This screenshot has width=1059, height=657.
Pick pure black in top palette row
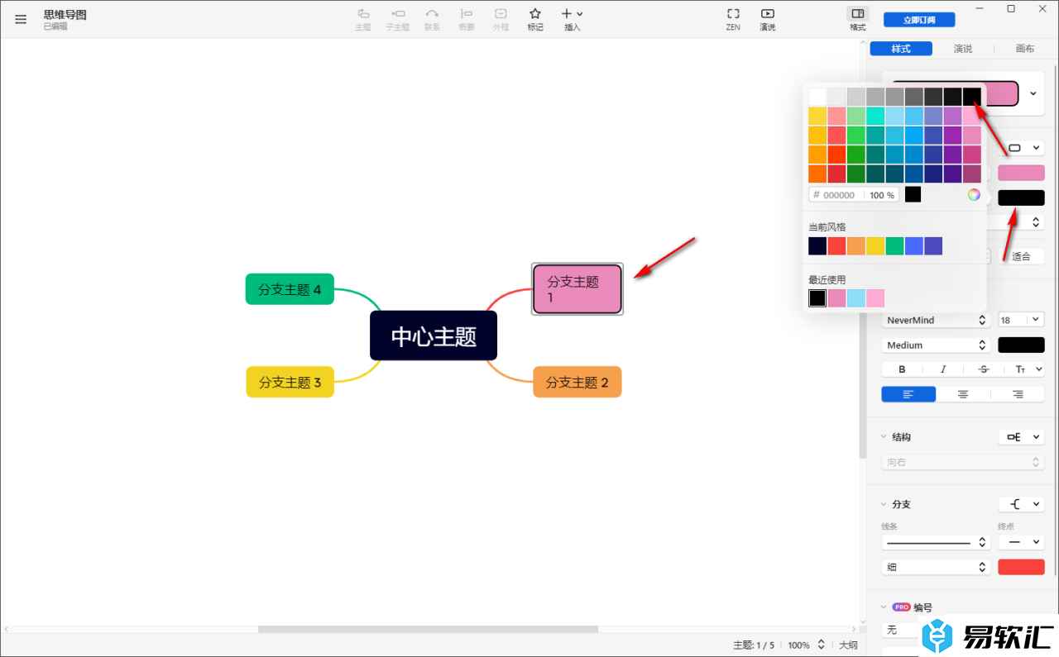pyautogui.click(x=972, y=97)
